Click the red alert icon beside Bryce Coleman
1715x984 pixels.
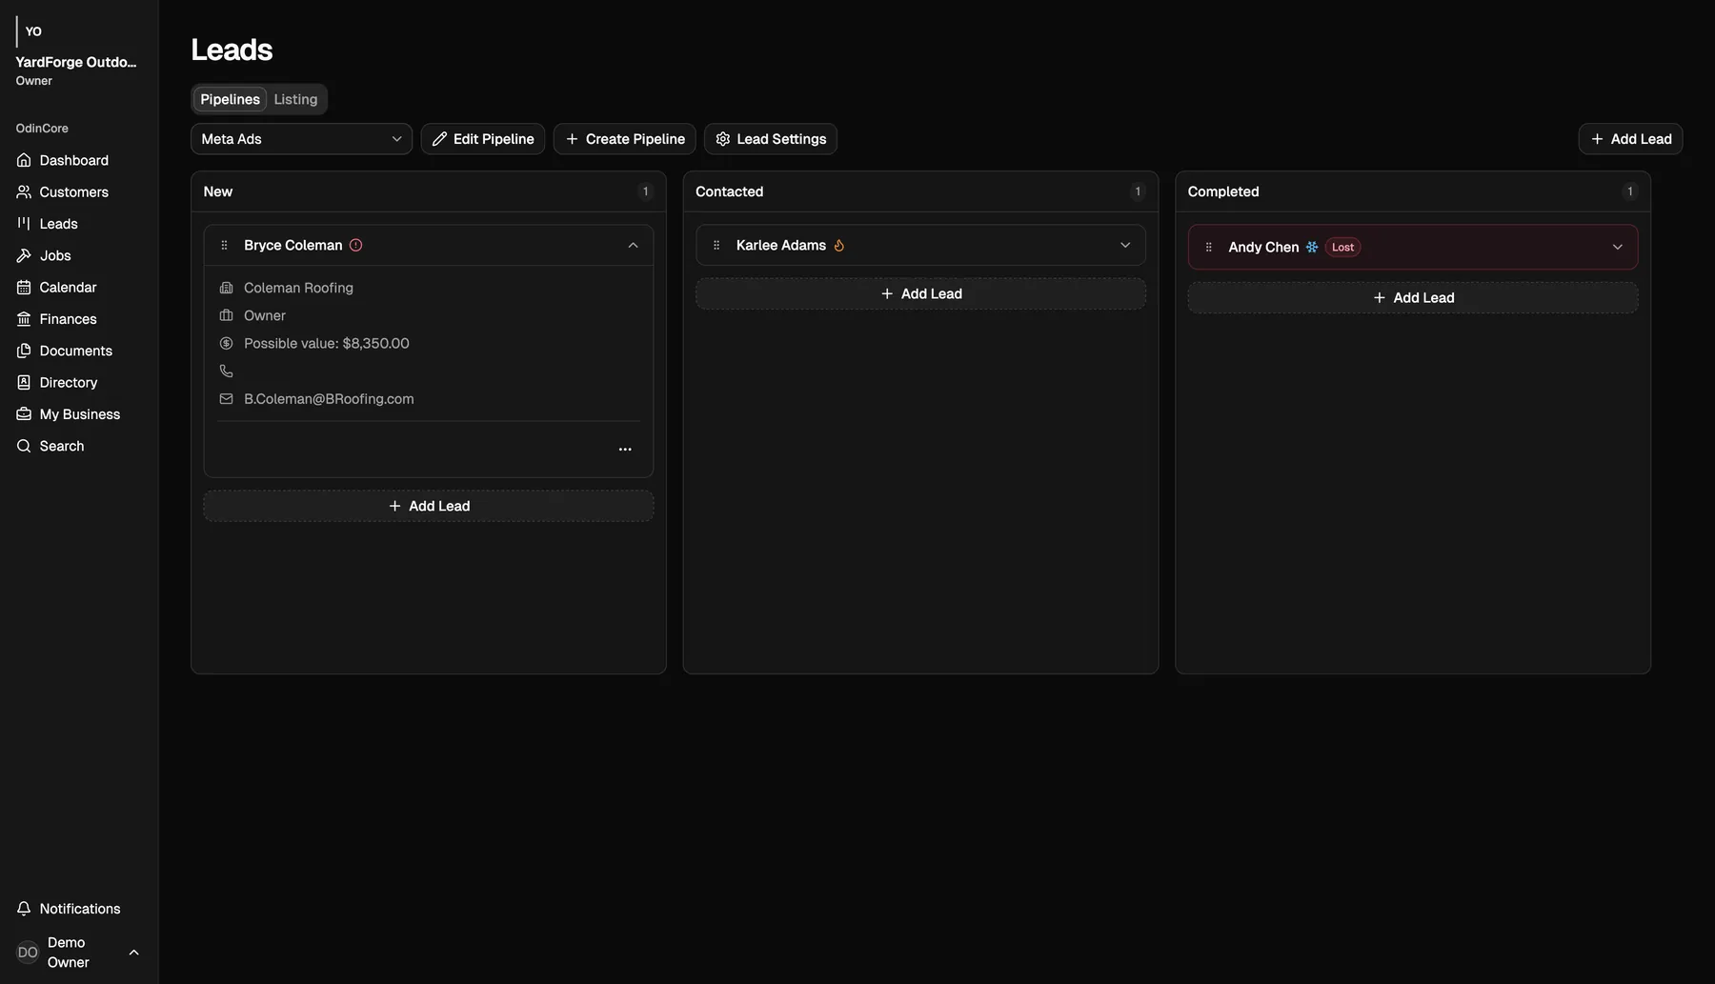point(356,246)
